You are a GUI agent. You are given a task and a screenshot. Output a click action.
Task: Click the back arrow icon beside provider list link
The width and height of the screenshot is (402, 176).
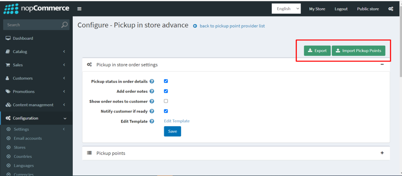[x=195, y=26]
